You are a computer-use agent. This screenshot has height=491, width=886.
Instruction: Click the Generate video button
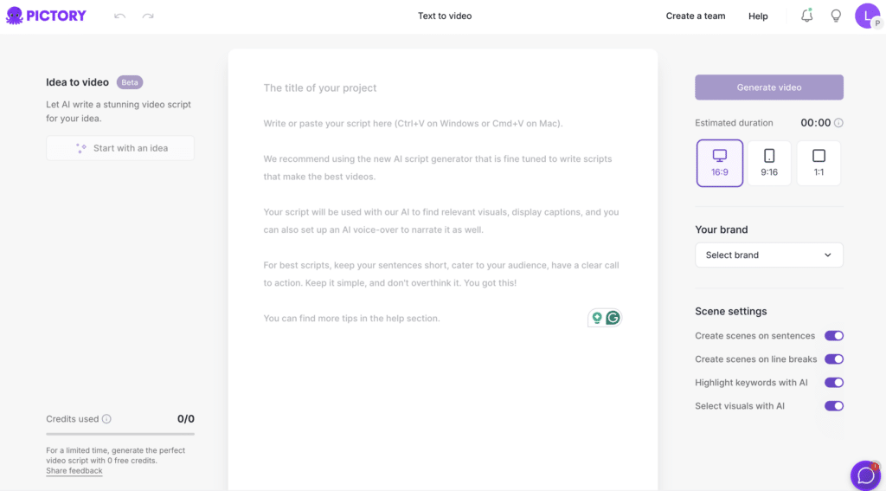pos(769,87)
